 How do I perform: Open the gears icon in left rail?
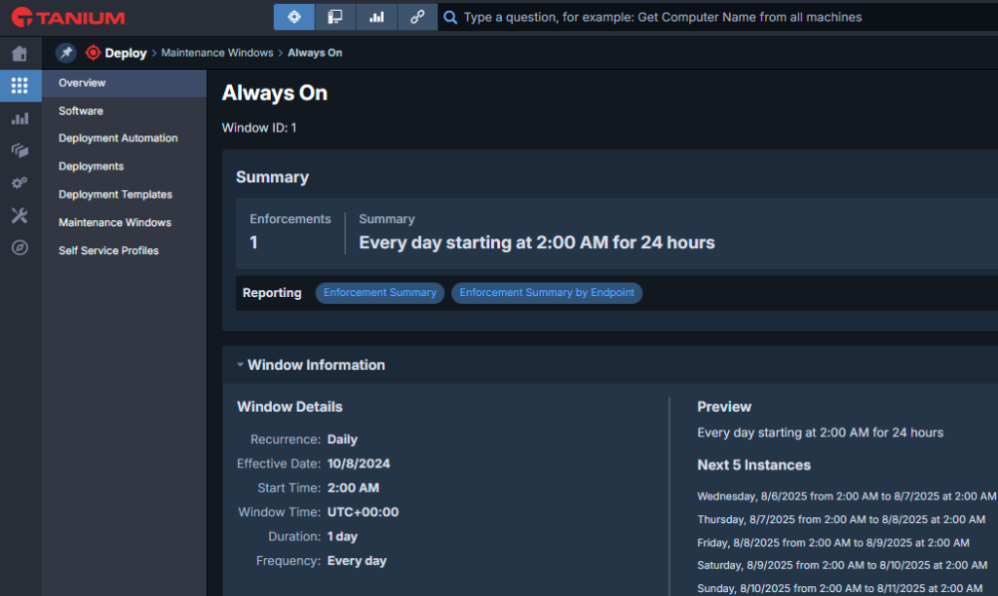(x=19, y=183)
